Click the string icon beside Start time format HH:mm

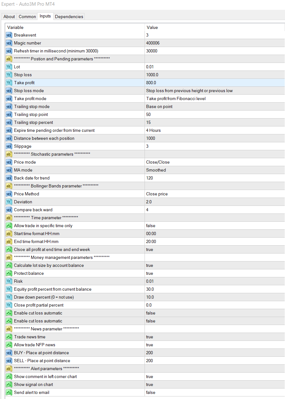pyautogui.click(x=9, y=233)
